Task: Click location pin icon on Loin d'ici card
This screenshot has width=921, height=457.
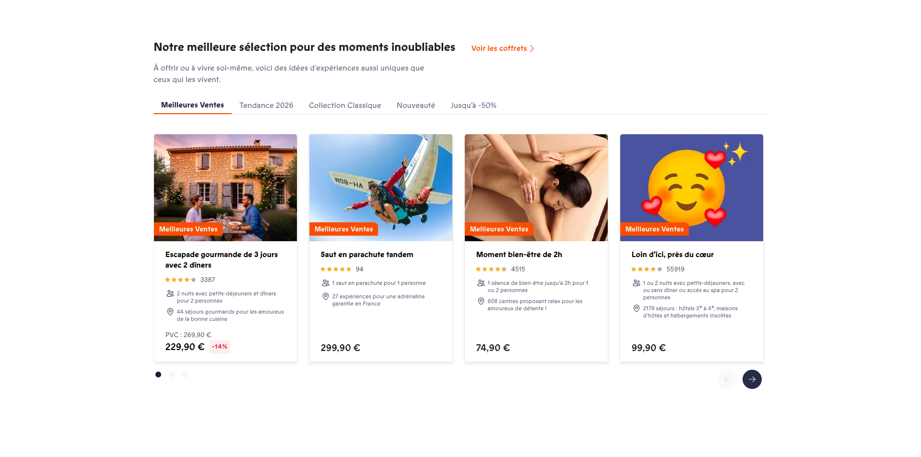Action: [x=637, y=308]
